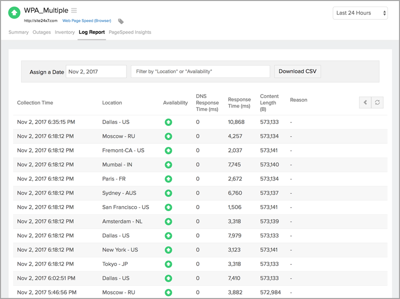Open the Outages tab
The width and height of the screenshot is (400, 299).
41,32
